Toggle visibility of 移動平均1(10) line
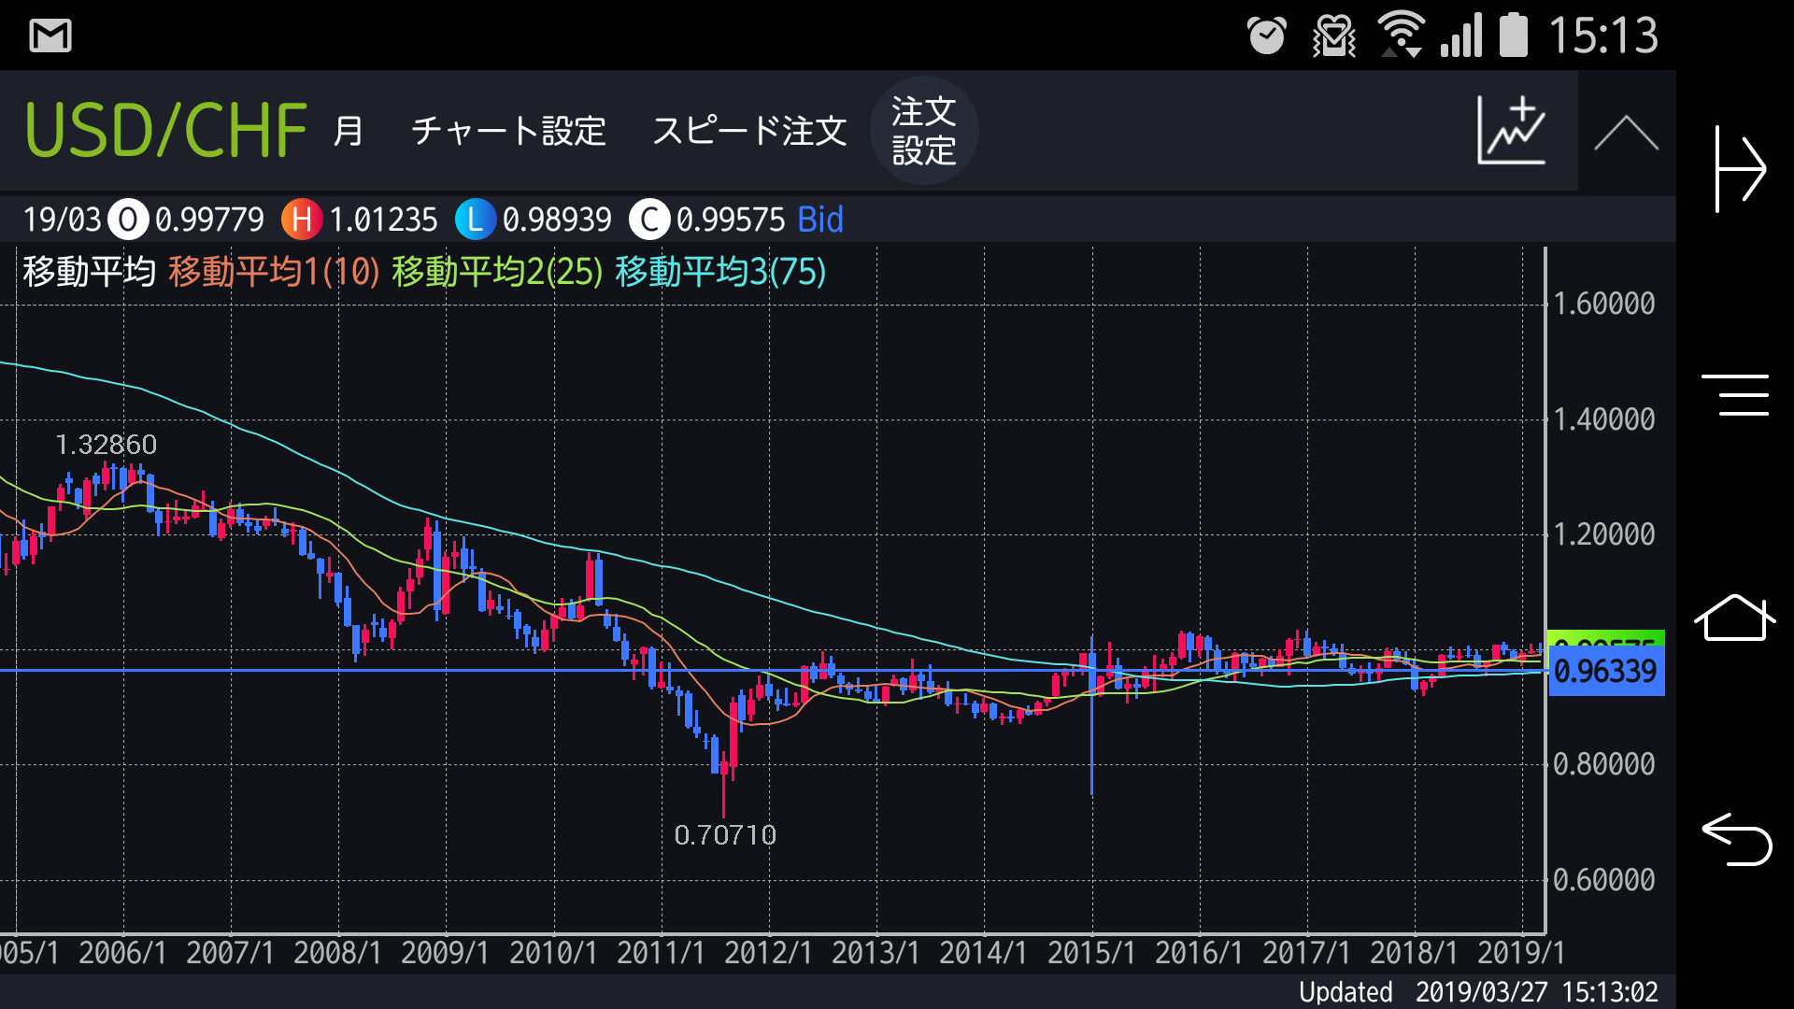 (x=273, y=273)
